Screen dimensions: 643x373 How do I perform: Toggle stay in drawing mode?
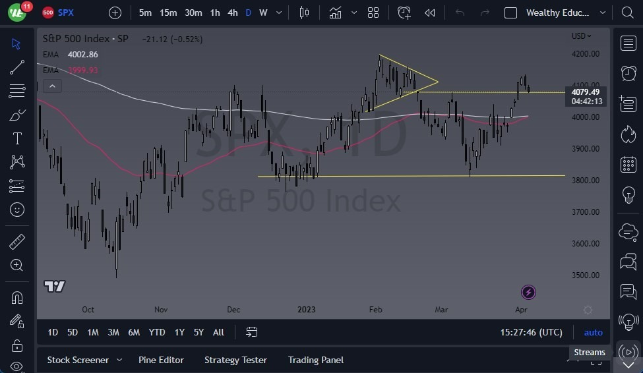tap(16, 322)
